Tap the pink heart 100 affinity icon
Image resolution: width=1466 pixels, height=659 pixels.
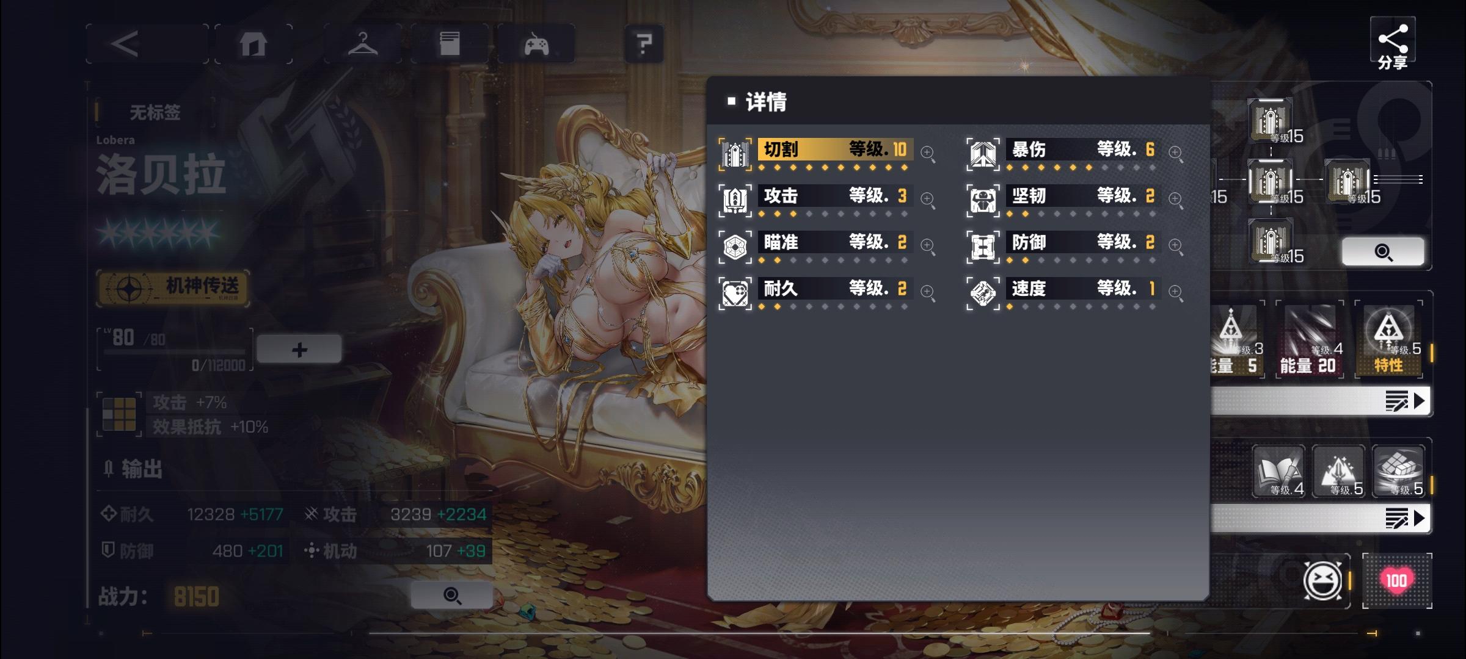click(x=1396, y=580)
